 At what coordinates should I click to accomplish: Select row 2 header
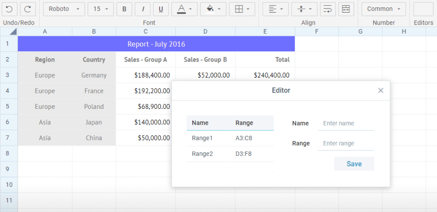pos(9,60)
